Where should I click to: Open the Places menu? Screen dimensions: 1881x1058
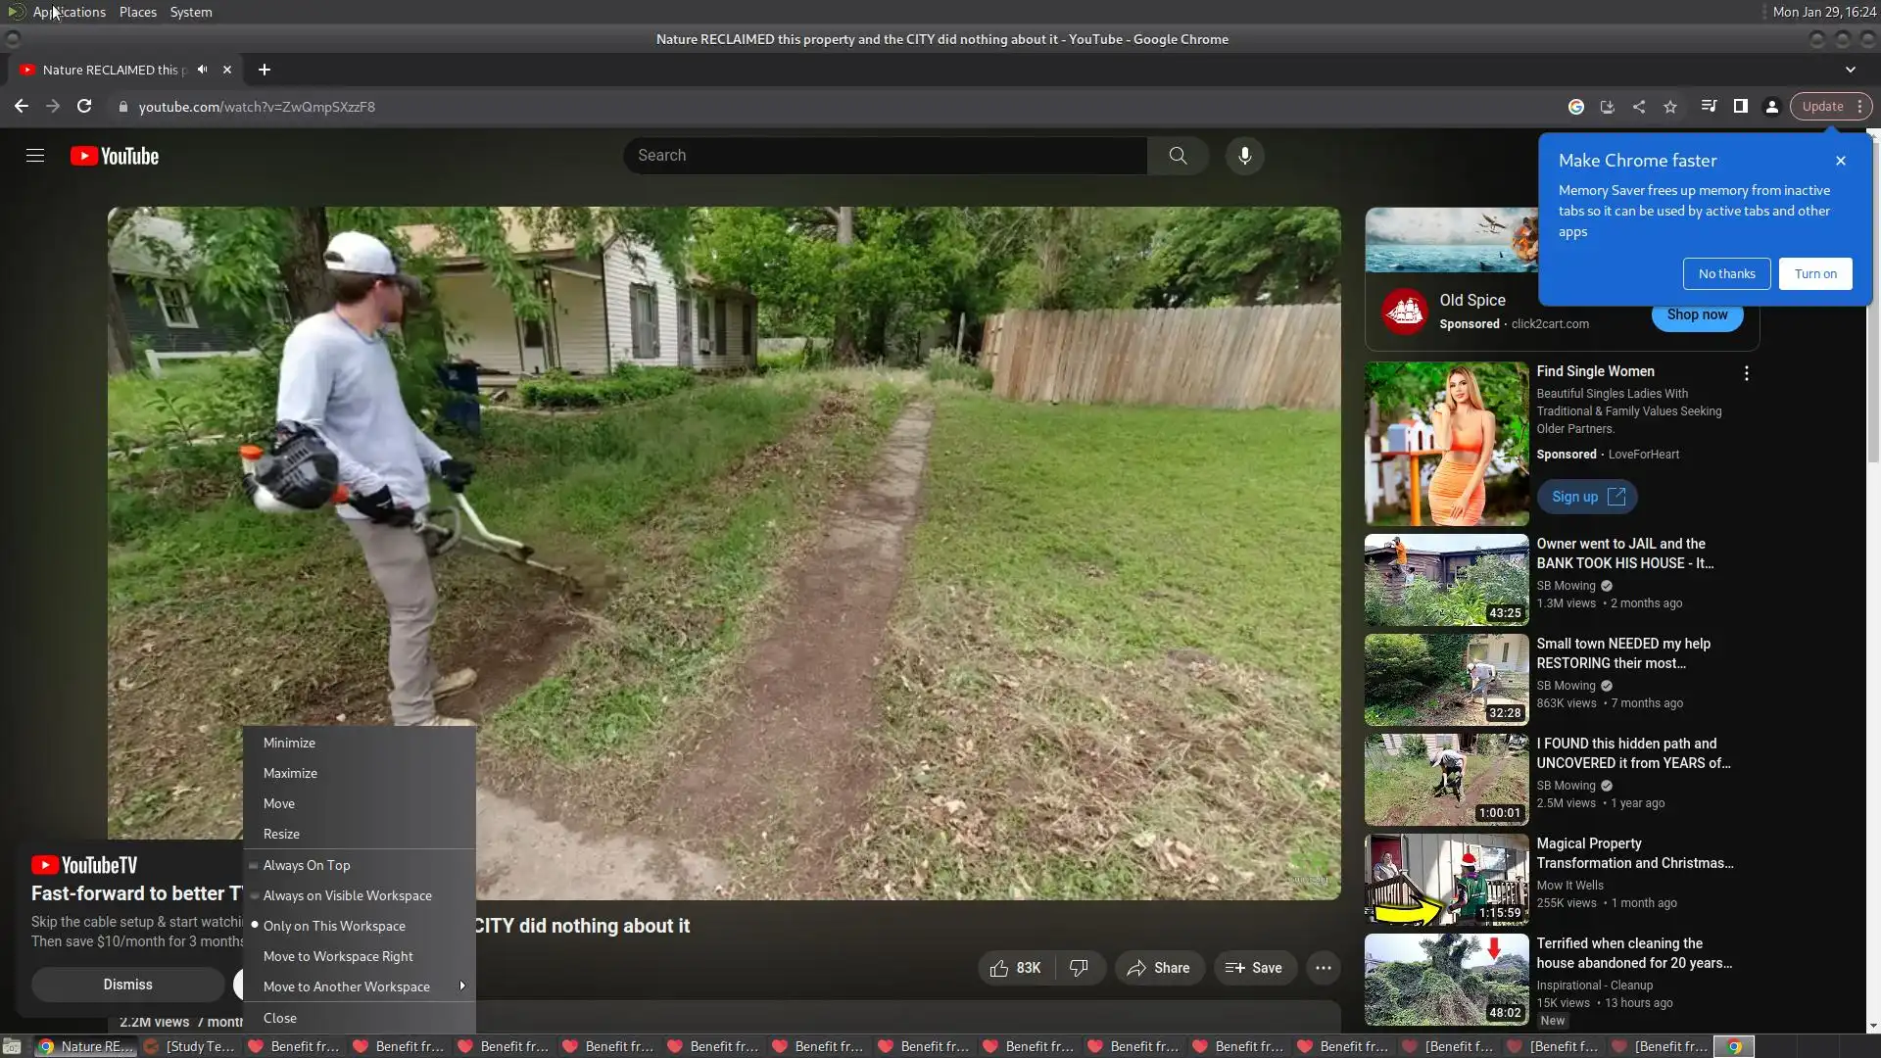pos(137,12)
